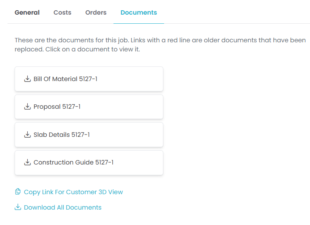Click the Download All Documents link
The width and height of the screenshot is (310, 225).
point(62,208)
